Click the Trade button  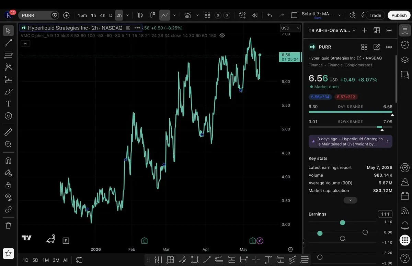(x=375, y=15)
